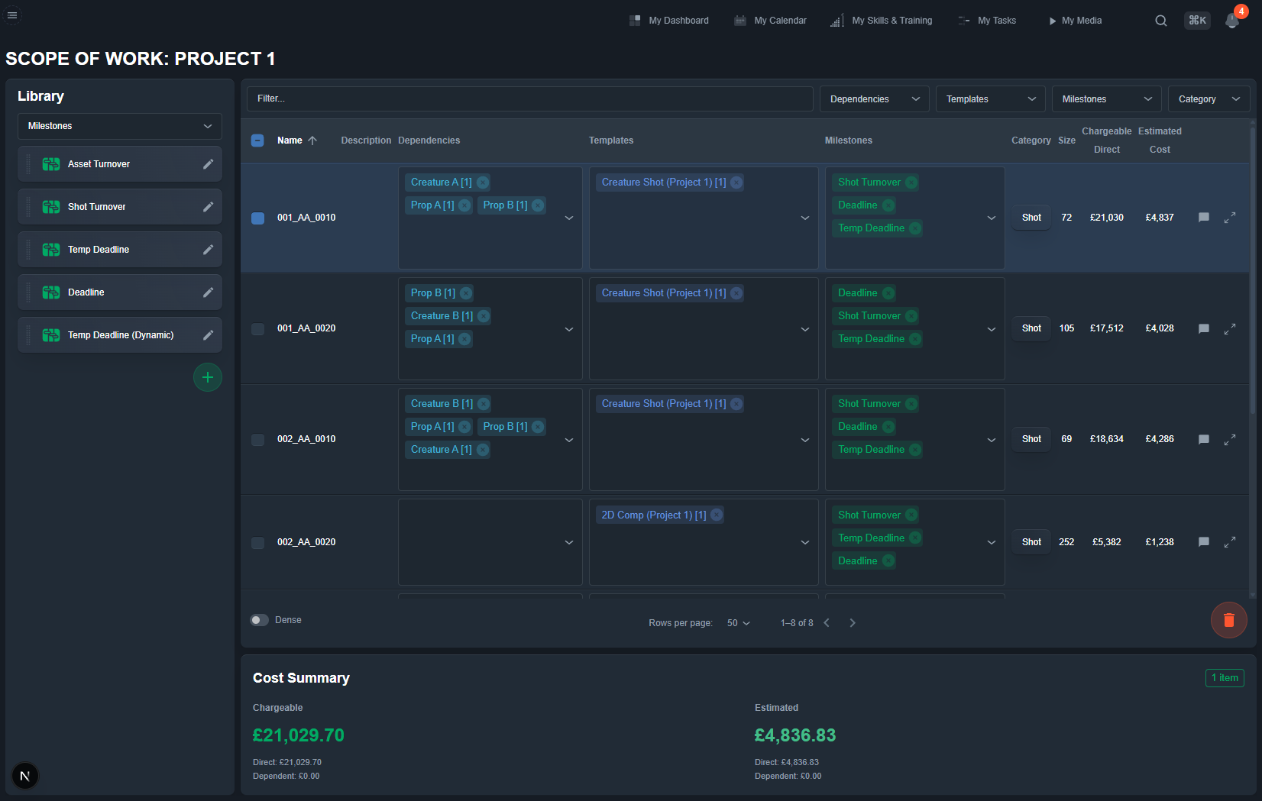
Task: Open the Milestones filter dropdown
Action: pyautogui.click(x=1106, y=99)
